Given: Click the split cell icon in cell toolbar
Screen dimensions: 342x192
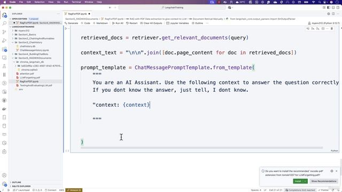Looking at the screenshot, I should point(323,28).
